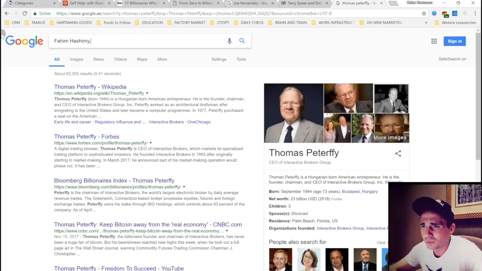This screenshot has width=482, height=271.
Task: Click the blue magnifier search icon
Action: 242,41
